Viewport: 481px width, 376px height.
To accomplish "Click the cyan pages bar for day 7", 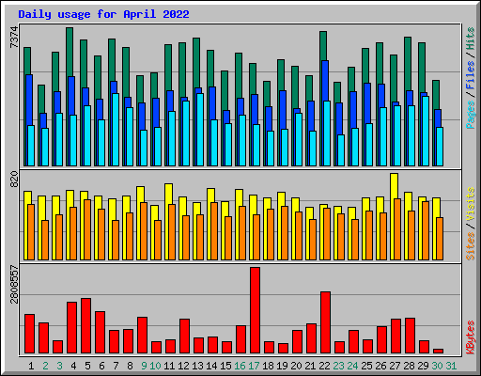I will (x=116, y=130).
